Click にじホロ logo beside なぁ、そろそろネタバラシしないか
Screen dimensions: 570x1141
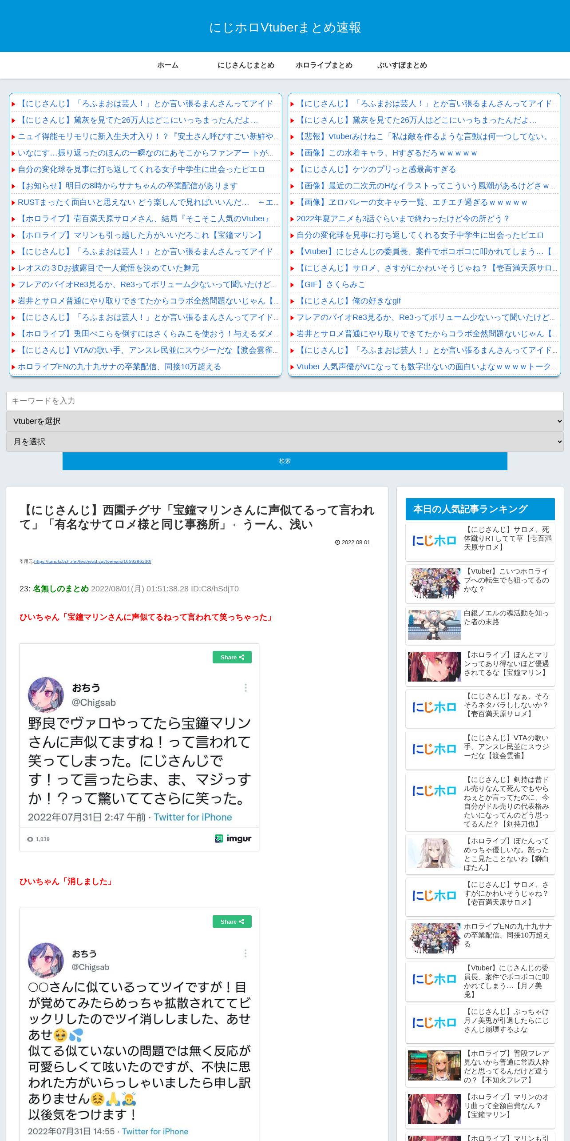[x=435, y=707]
